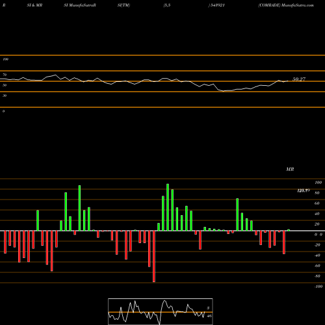325x325 pixels.
Task: Click the MR axis label 20
Action: coord(317,224)
